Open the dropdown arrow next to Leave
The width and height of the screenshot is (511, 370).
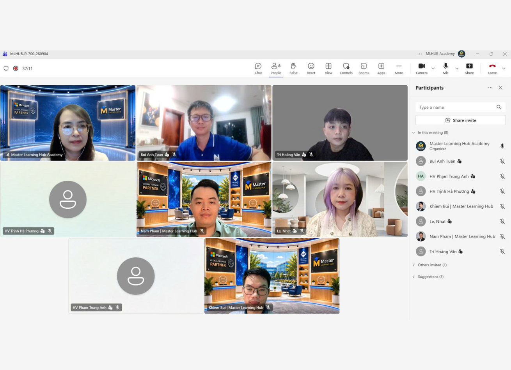click(x=504, y=69)
